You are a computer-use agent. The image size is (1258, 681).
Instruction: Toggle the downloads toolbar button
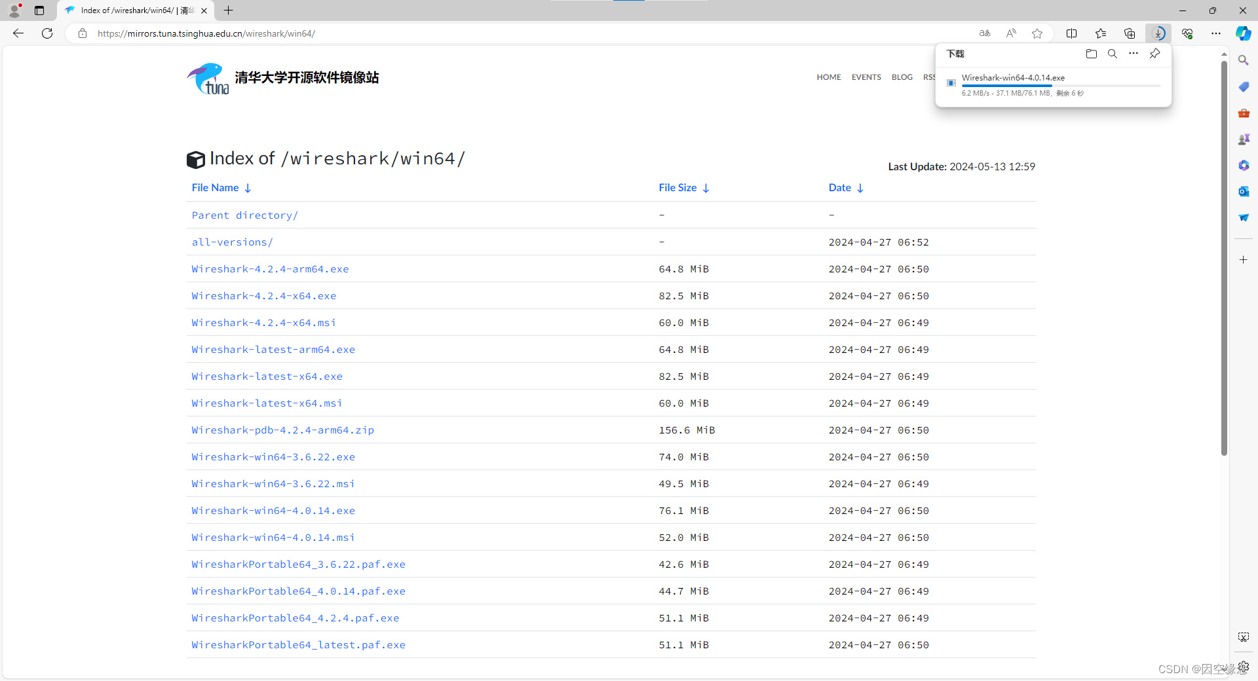pyautogui.click(x=1158, y=33)
